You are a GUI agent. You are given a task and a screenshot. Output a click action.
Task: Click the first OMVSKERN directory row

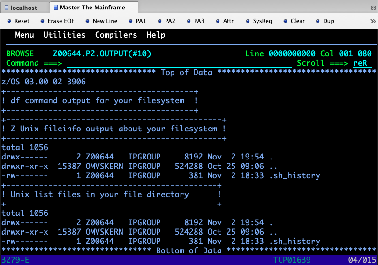[x=139, y=166]
